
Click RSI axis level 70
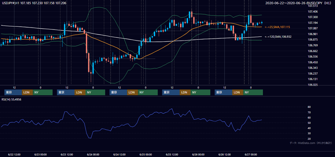[x=309, y=112]
